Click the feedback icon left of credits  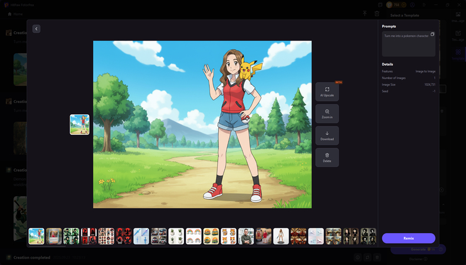coord(380,5)
